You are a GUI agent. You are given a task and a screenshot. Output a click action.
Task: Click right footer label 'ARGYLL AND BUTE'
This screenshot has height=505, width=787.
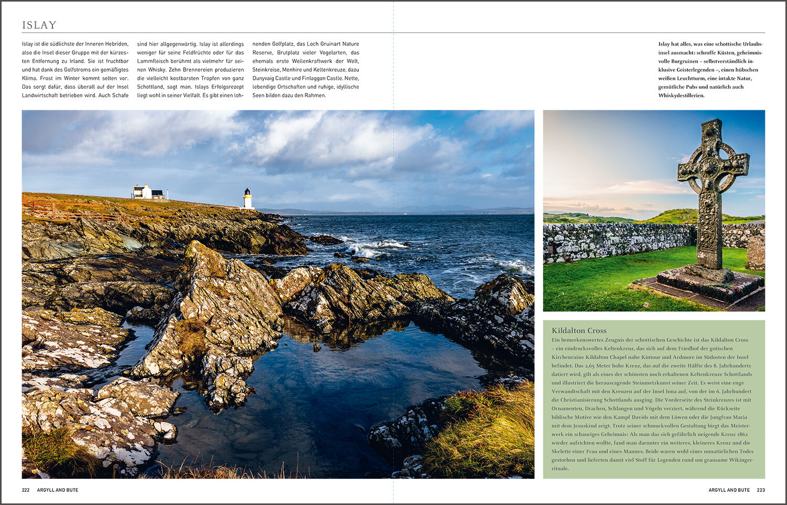(x=729, y=490)
